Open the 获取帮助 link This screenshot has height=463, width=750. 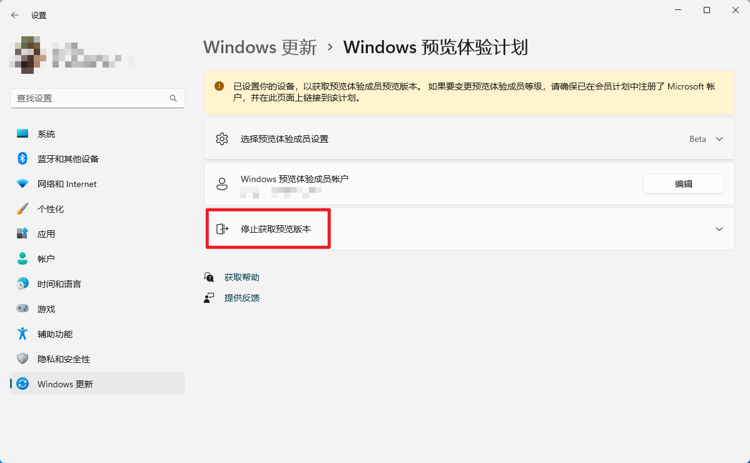click(x=241, y=277)
